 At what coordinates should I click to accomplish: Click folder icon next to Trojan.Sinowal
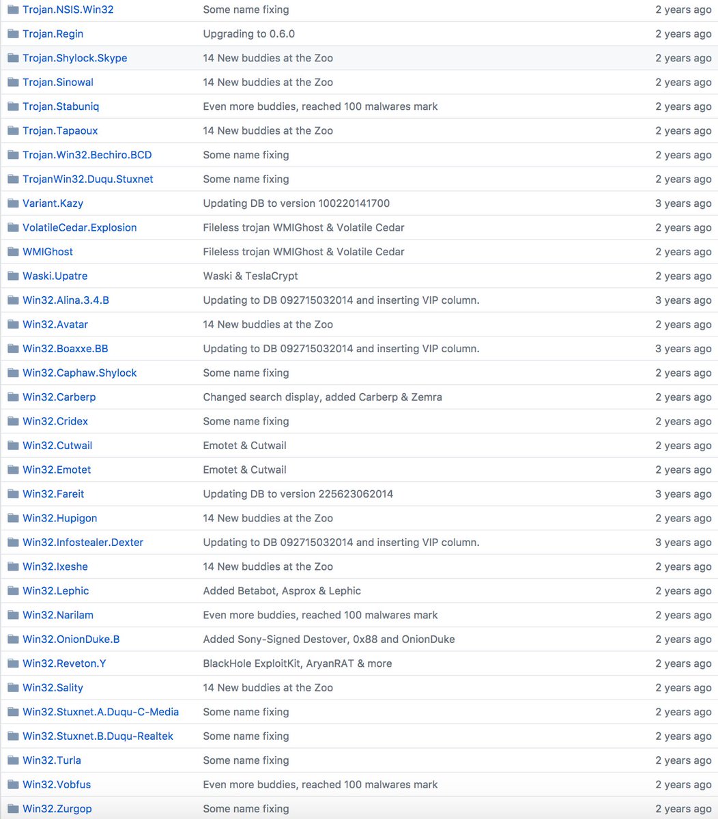(x=13, y=82)
